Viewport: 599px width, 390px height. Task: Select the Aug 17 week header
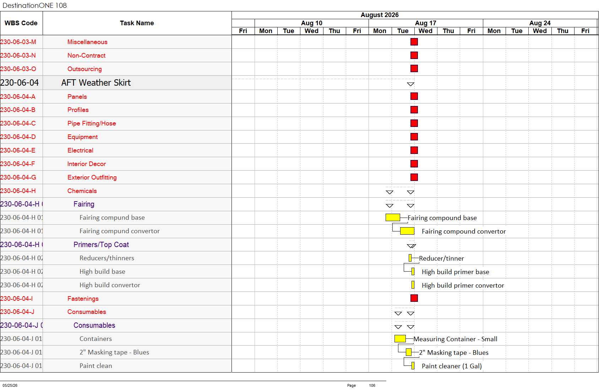[426, 23]
